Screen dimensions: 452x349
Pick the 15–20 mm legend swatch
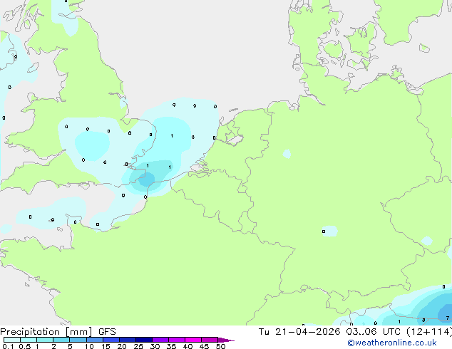111,340
